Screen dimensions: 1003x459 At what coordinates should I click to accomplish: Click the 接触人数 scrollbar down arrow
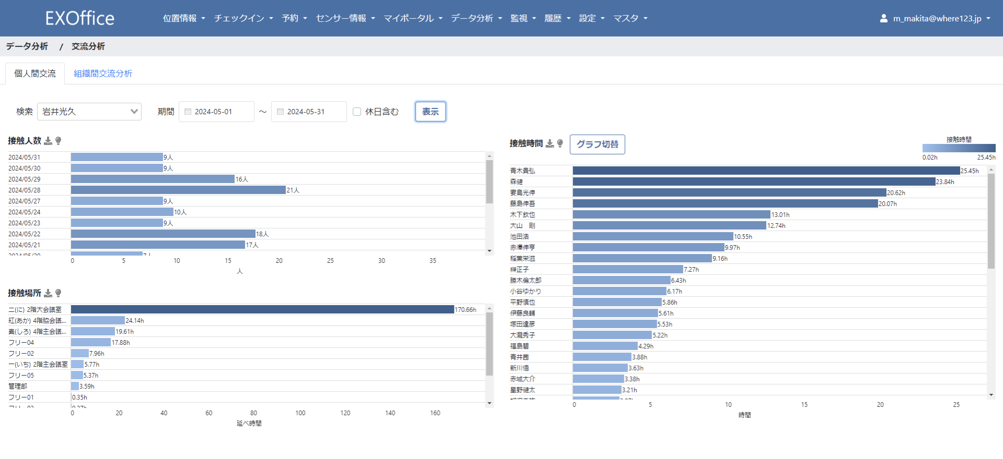click(x=489, y=251)
